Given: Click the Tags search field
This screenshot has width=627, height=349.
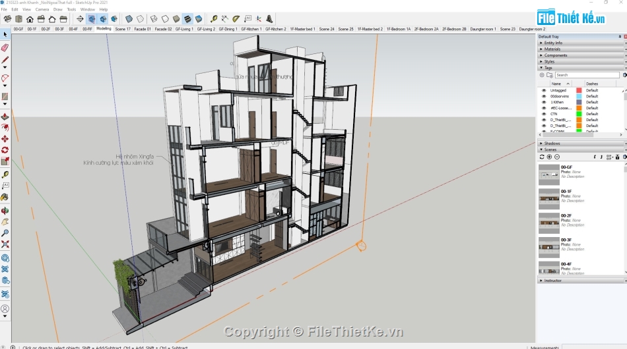Looking at the screenshot, I should pyautogui.click(x=587, y=75).
